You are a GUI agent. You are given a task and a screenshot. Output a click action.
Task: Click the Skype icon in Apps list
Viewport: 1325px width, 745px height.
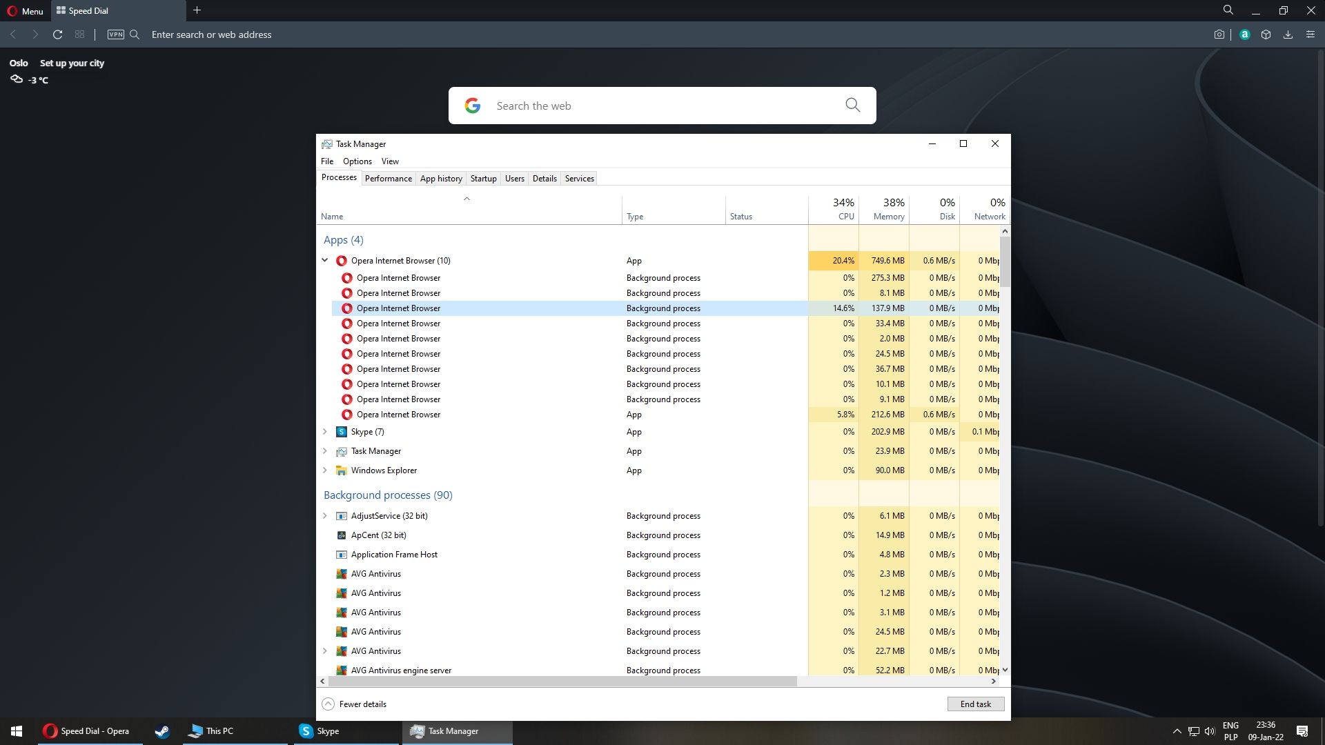pyautogui.click(x=342, y=431)
